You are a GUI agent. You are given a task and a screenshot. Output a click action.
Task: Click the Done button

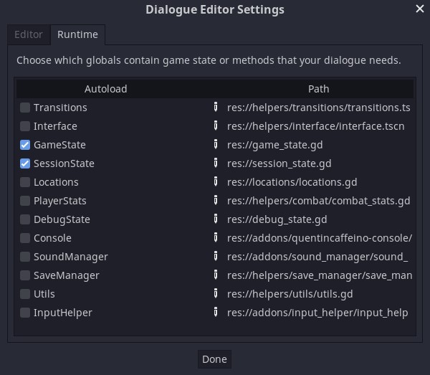214,359
